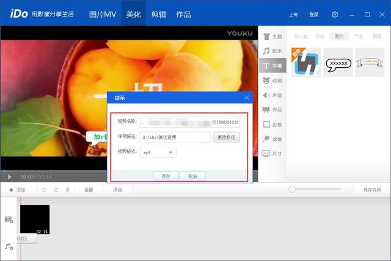This screenshot has width=391, height=261.
Task: Open the 滤镜 filter panel
Action: point(272,139)
